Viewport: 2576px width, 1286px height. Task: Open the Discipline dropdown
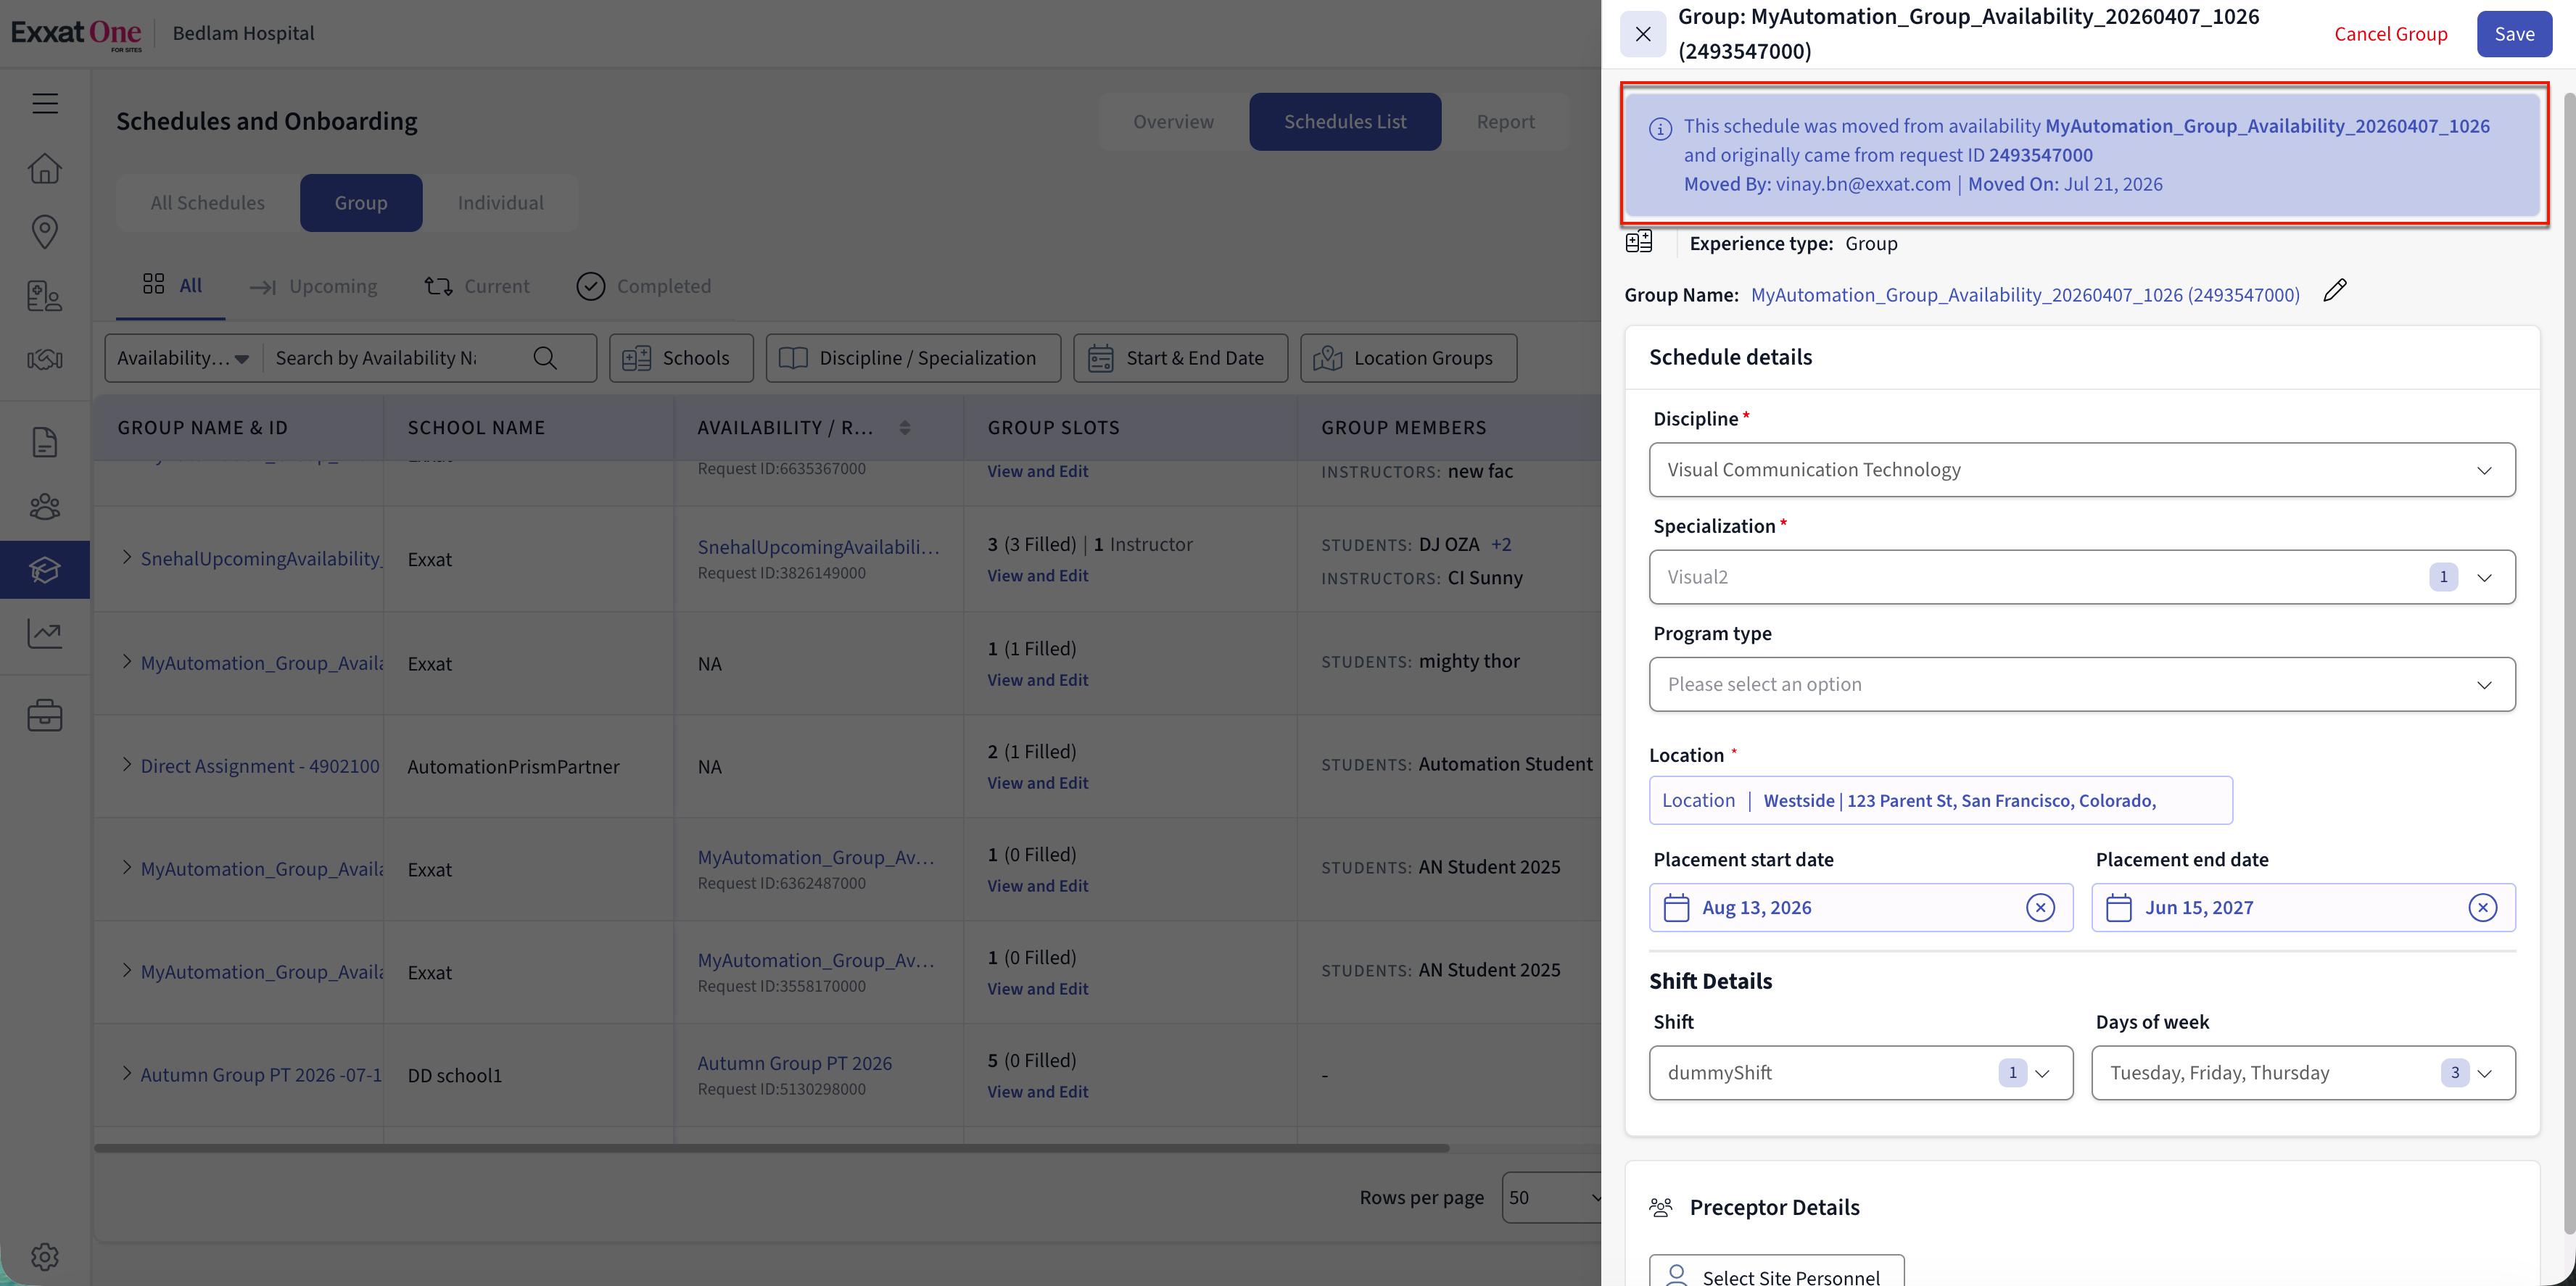tap(2082, 470)
